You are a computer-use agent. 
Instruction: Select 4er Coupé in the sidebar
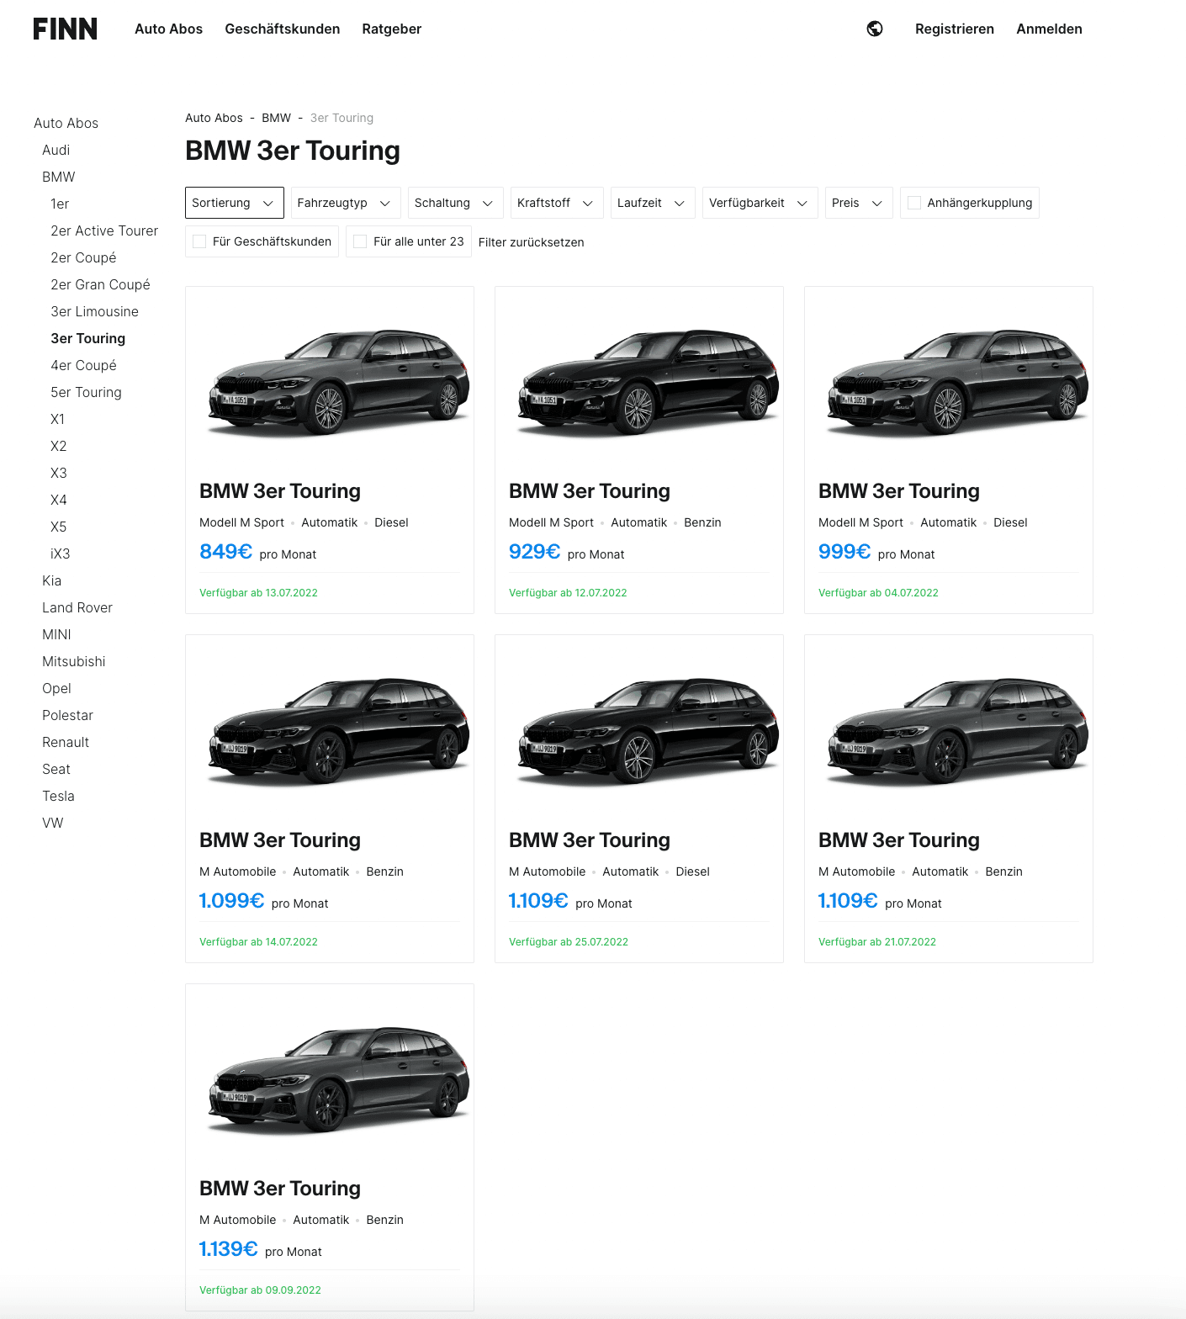[x=83, y=365]
